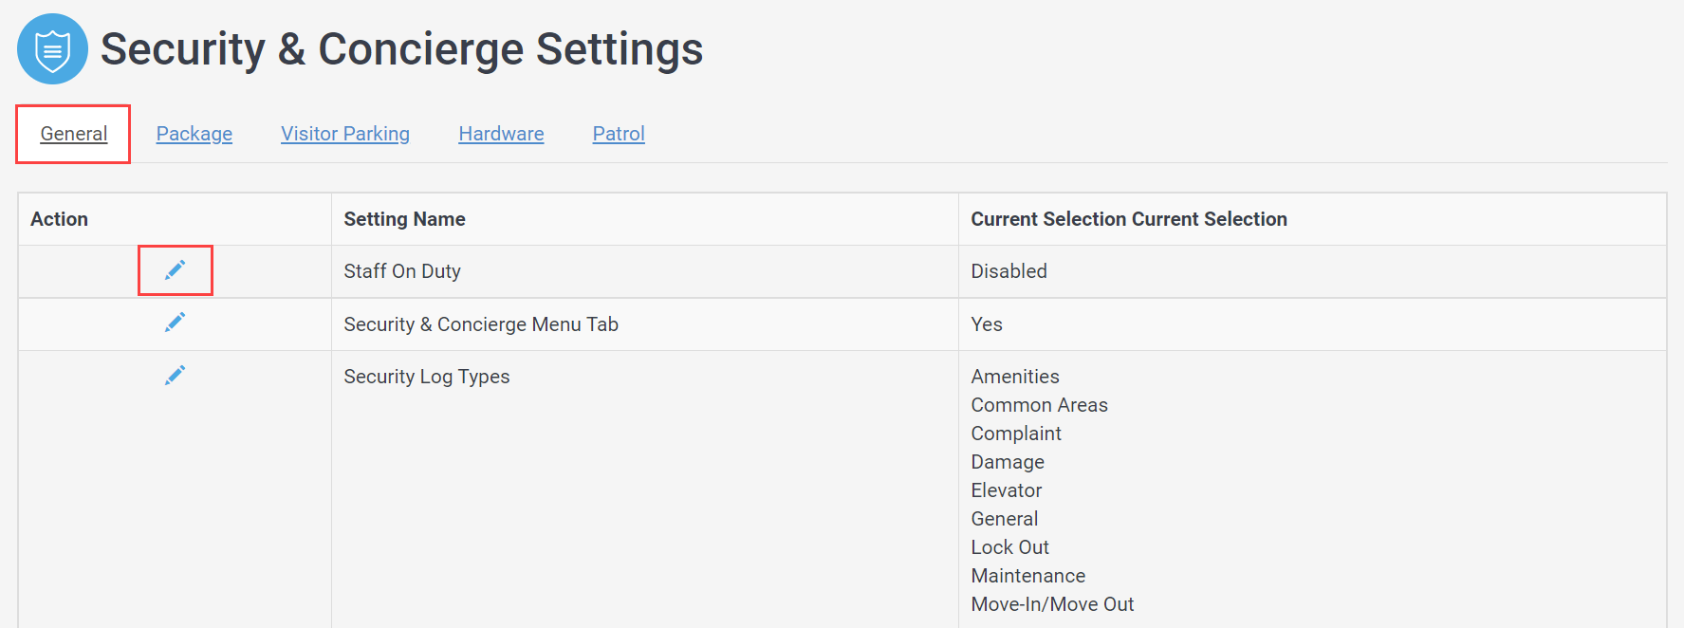Click the Current Selection column header
Image resolution: width=1684 pixels, height=628 pixels.
(x=1129, y=219)
